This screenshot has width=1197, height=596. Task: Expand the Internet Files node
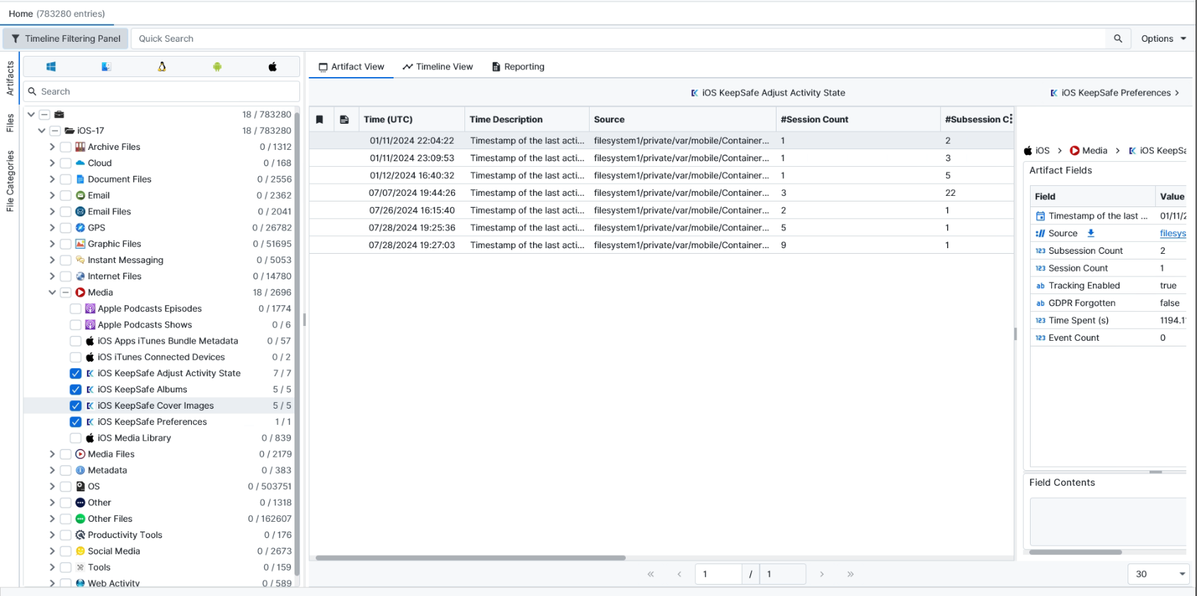[x=52, y=276]
